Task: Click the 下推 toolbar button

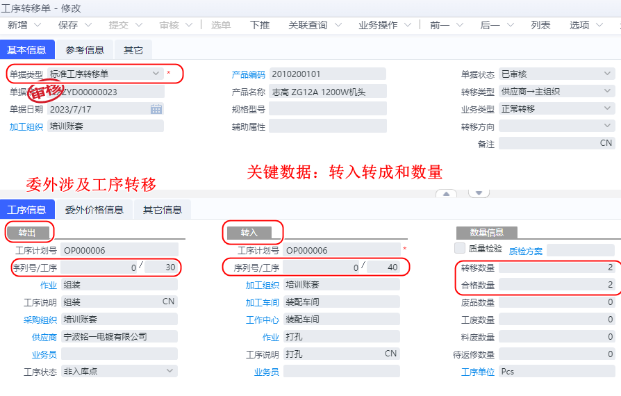Action: (x=260, y=25)
